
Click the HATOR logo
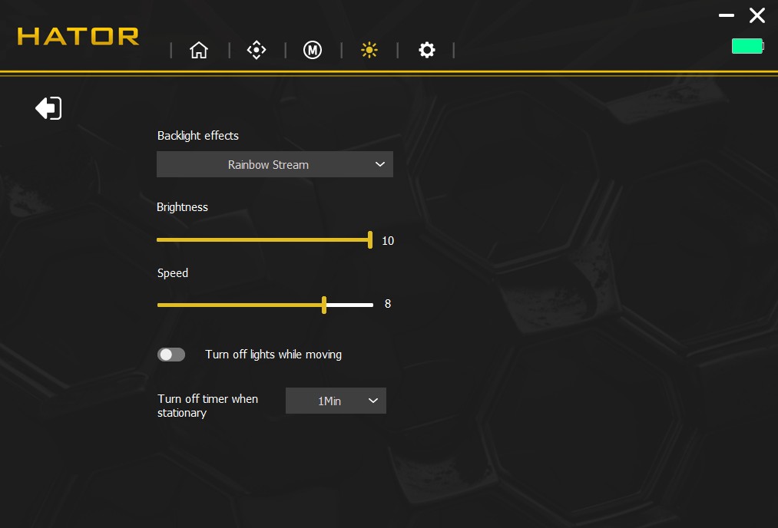[x=78, y=36]
